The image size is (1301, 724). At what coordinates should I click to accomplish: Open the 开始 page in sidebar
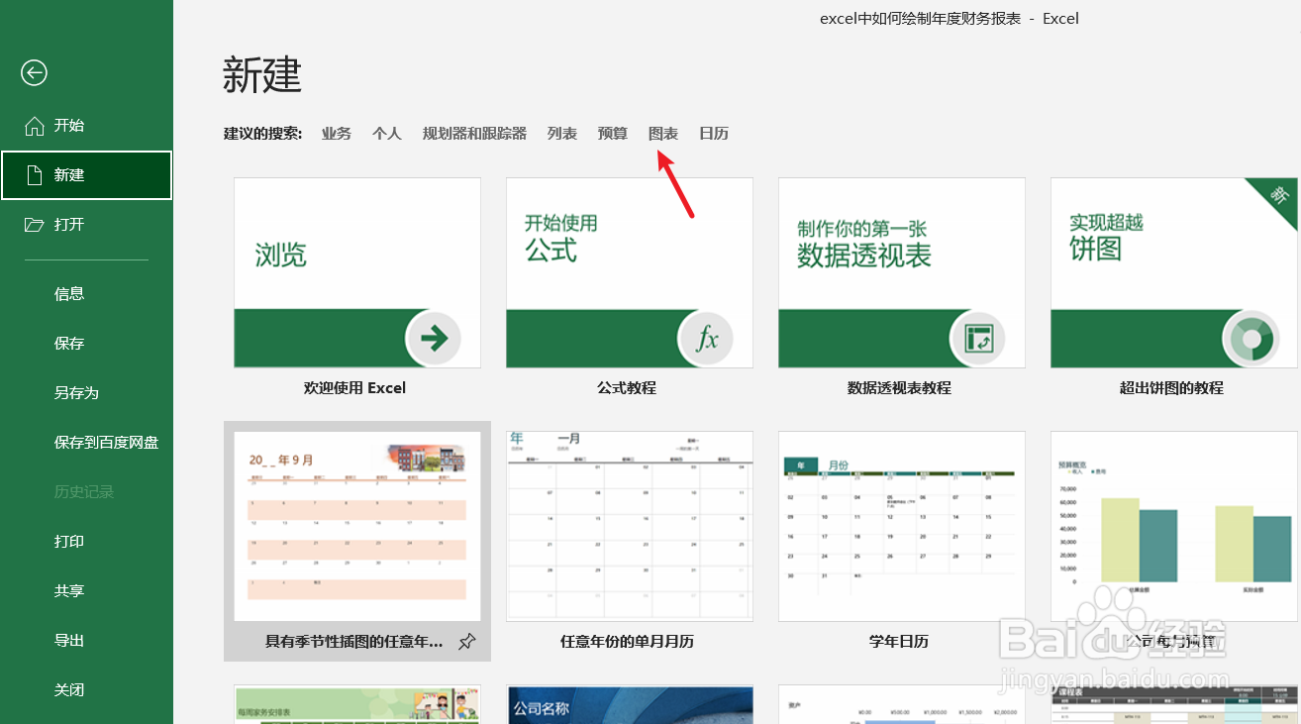click(87, 126)
